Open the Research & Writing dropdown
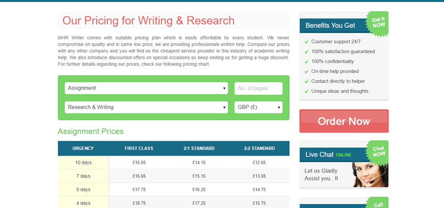444x208 pixels. [146, 107]
